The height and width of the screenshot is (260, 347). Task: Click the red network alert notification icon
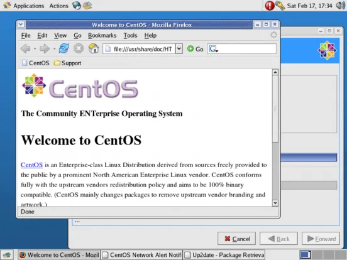click(x=270, y=6)
